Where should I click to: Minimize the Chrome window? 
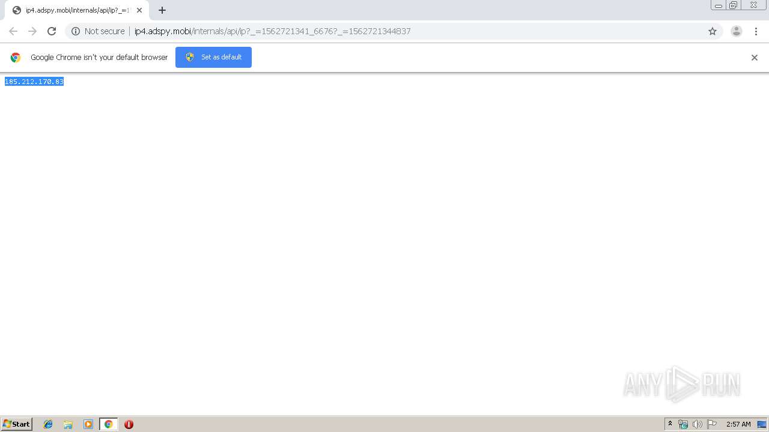[719, 5]
